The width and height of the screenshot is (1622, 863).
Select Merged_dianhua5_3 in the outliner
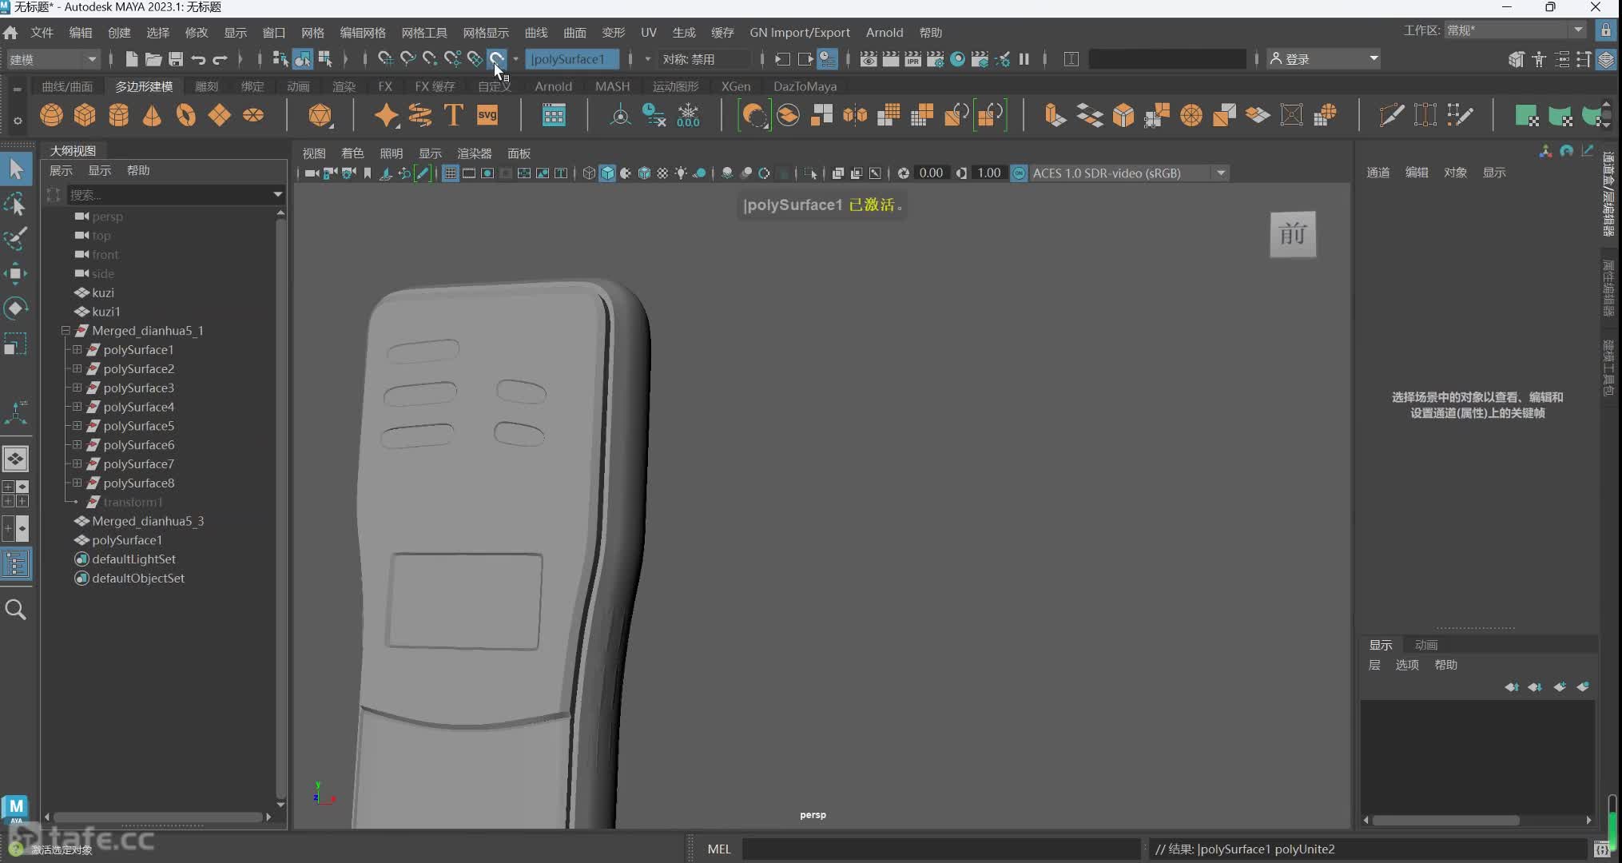(148, 521)
